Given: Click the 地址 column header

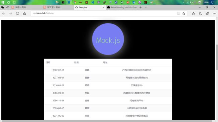Looking at the screenshot, I should (105, 63).
